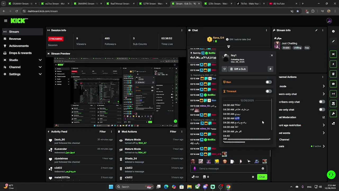Open chat settings gear icon
The width and height of the screenshot is (339, 191).
[x=253, y=177]
